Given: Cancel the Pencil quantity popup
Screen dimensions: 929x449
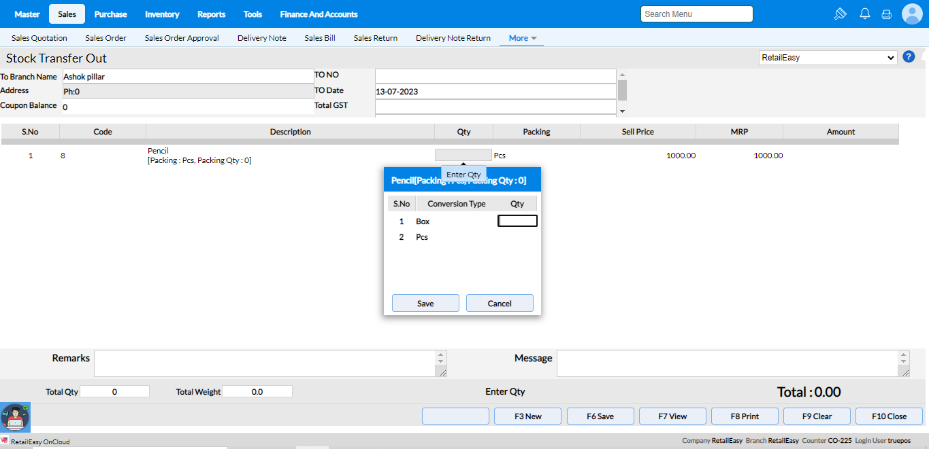Looking at the screenshot, I should [500, 303].
